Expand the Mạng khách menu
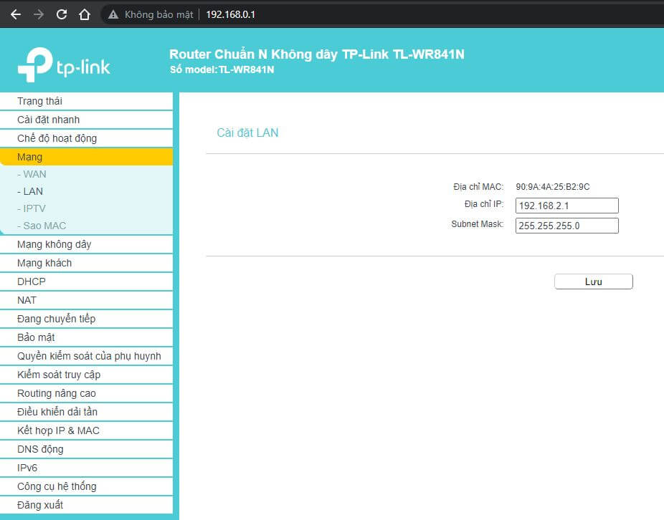664x520 pixels. pos(86,263)
